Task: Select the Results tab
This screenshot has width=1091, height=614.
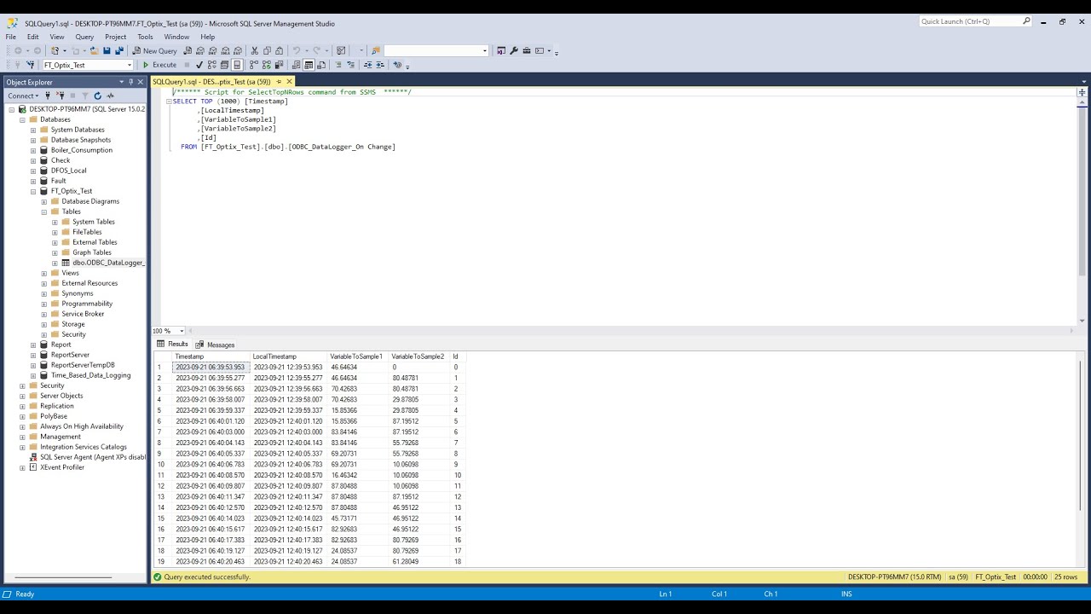Action: (x=172, y=345)
